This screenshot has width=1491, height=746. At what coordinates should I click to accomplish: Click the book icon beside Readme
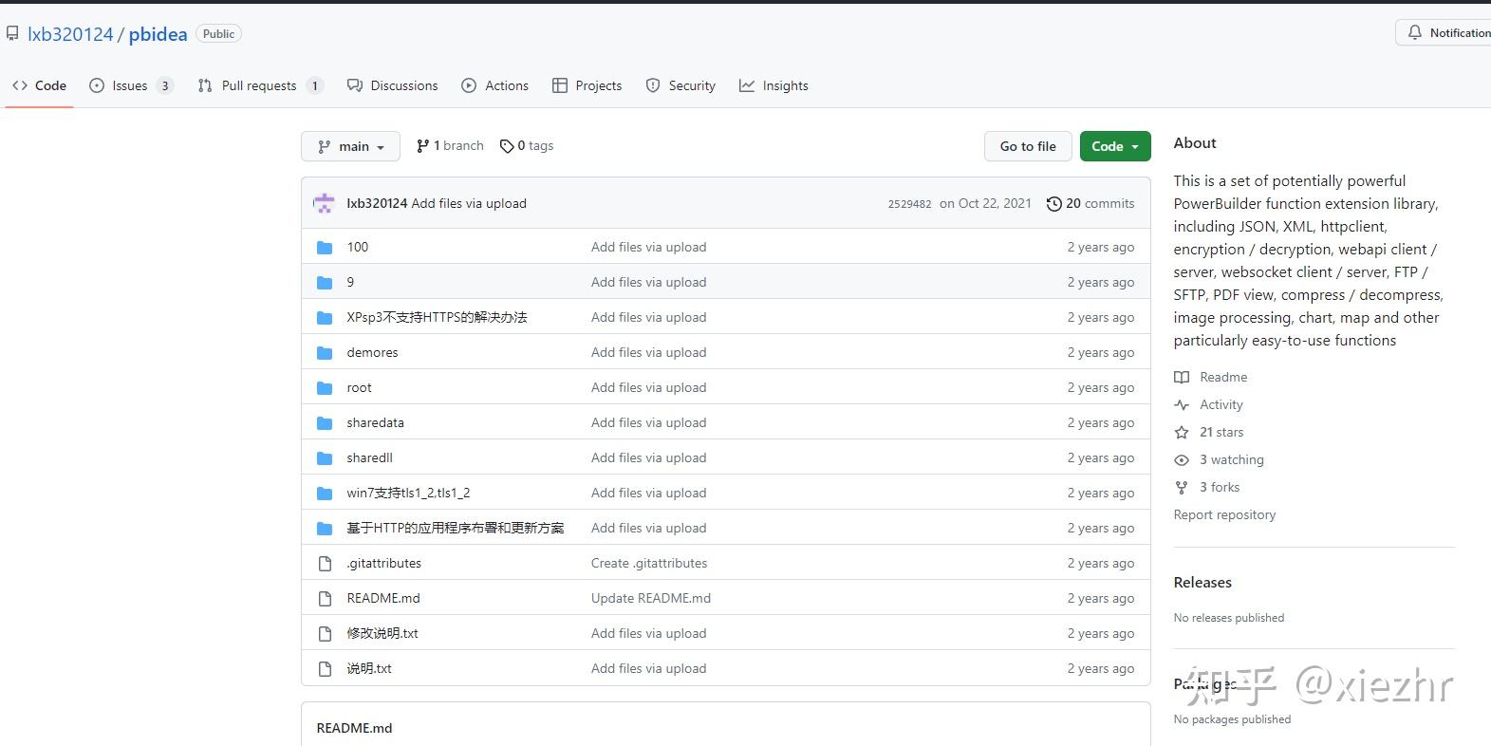pyautogui.click(x=1182, y=377)
